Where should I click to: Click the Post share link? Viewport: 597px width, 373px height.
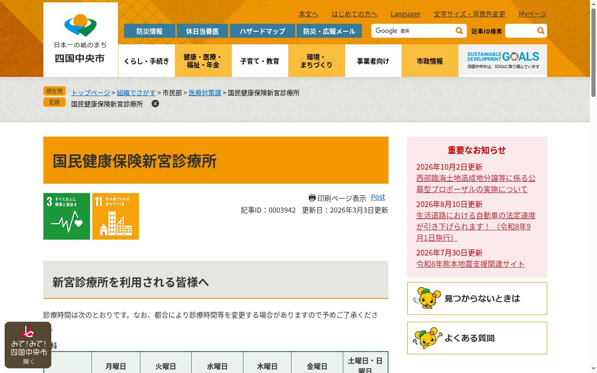378,197
